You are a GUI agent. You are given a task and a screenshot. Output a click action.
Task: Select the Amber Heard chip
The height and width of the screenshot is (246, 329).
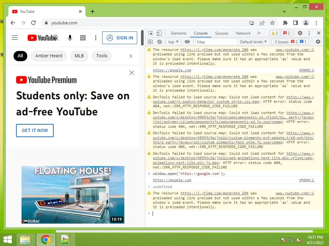pos(49,56)
